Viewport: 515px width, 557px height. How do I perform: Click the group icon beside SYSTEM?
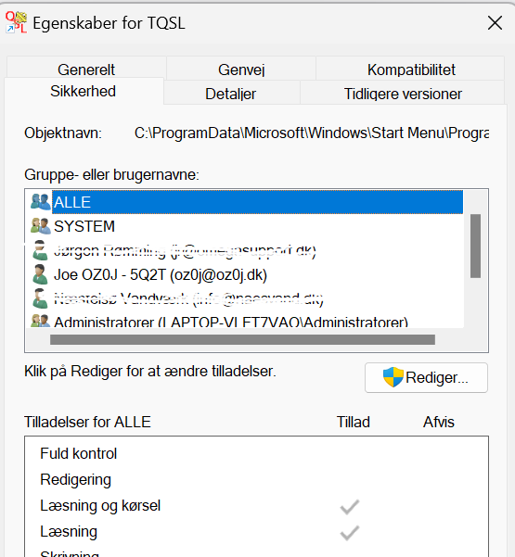(40, 226)
